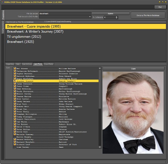The width and height of the screenshot is (168, 164).
Task: Open the Crew Photo tab
Action: pos(48,64)
